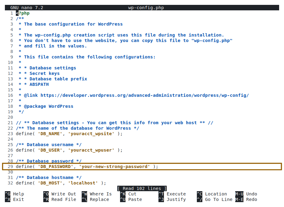
Task: Click the 'your-new-strong-password' value
Action: [x=115, y=167]
